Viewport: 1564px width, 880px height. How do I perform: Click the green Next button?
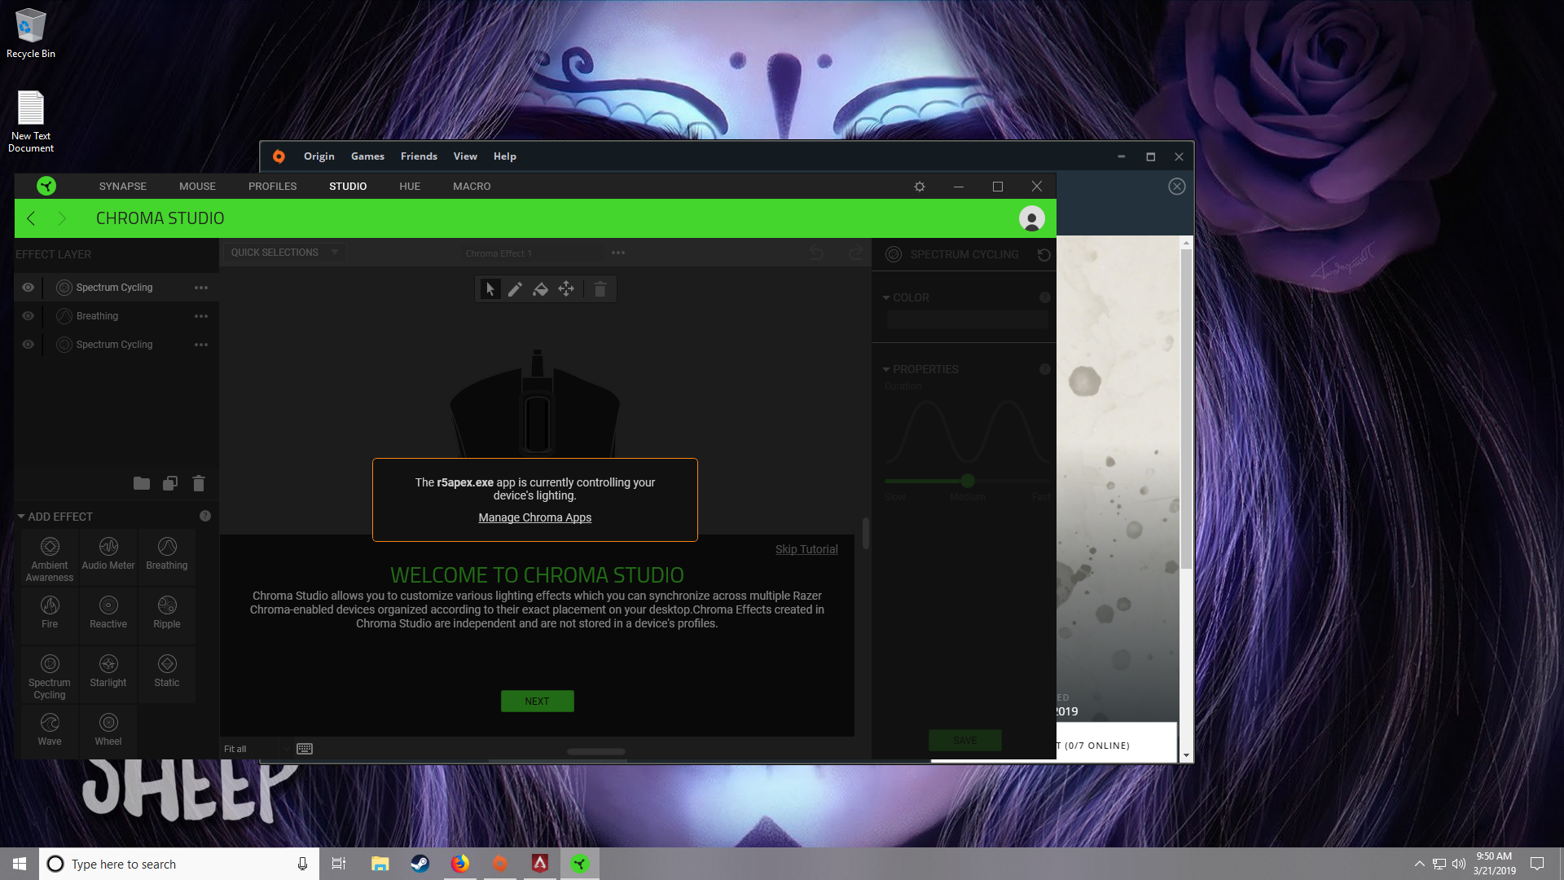pyautogui.click(x=538, y=702)
